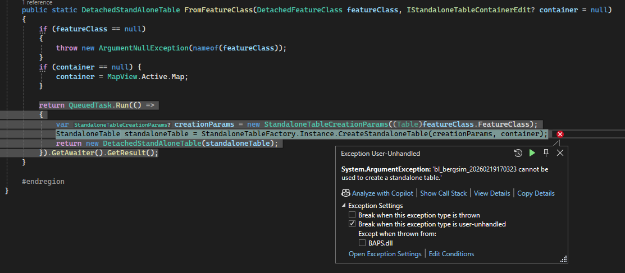Click 'Except when thrown from:' label
Viewport: 625px width, 273px height.
pyautogui.click(x=398, y=234)
